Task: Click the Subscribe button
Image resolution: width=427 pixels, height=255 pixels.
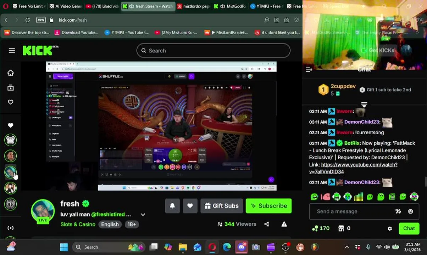Action: (x=269, y=206)
